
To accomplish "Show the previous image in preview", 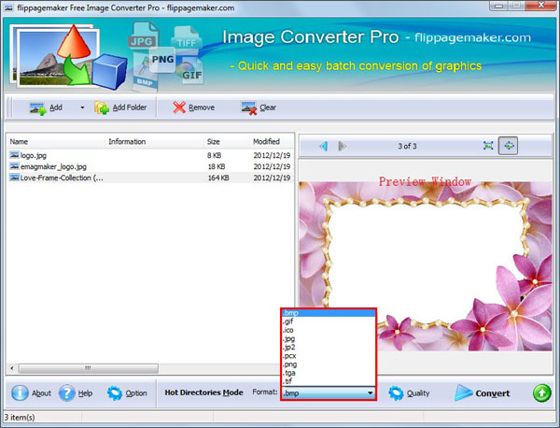I will click(x=324, y=146).
